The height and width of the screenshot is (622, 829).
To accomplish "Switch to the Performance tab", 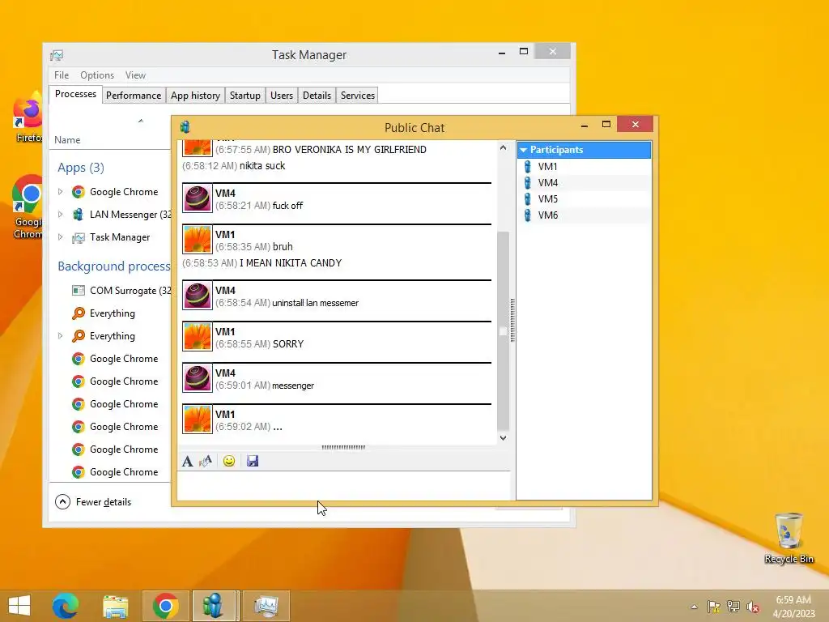I will coord(134,96).
